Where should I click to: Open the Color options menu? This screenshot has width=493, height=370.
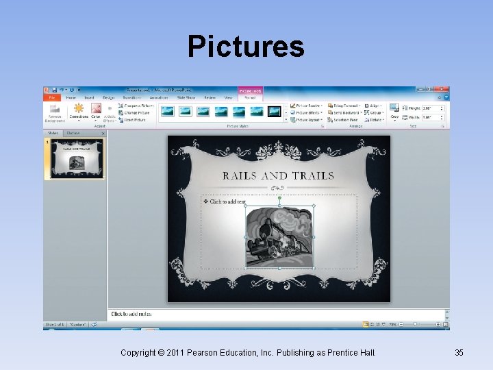pyautogui.click(x=96, y=112)
